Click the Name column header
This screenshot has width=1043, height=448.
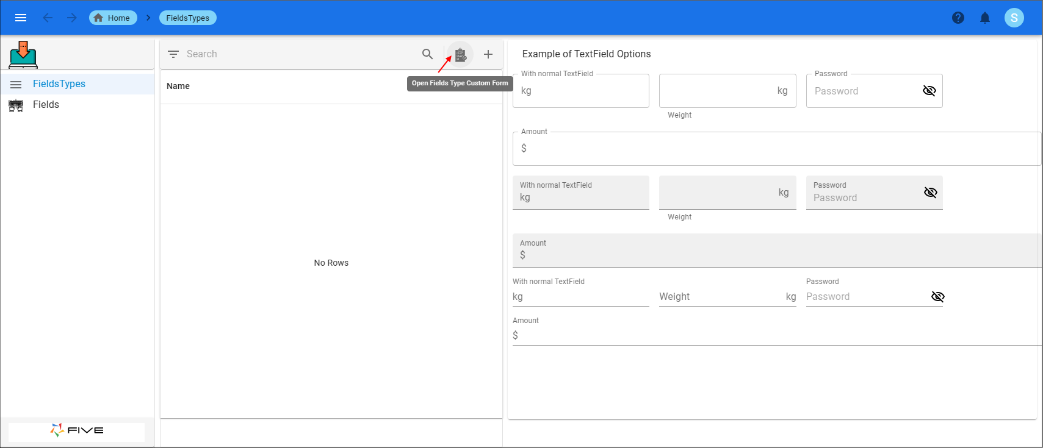click(178, 86)
